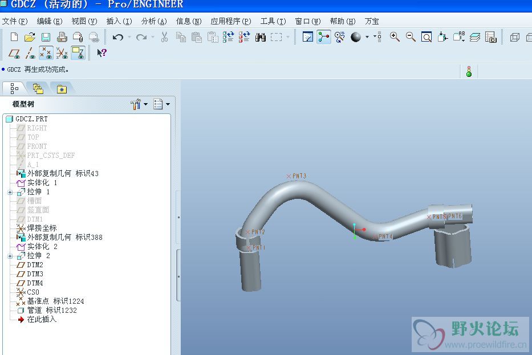This screenshot has width=532, height=355.
Task: Open the dropdown beside the selection box tool
Action: 288,37
